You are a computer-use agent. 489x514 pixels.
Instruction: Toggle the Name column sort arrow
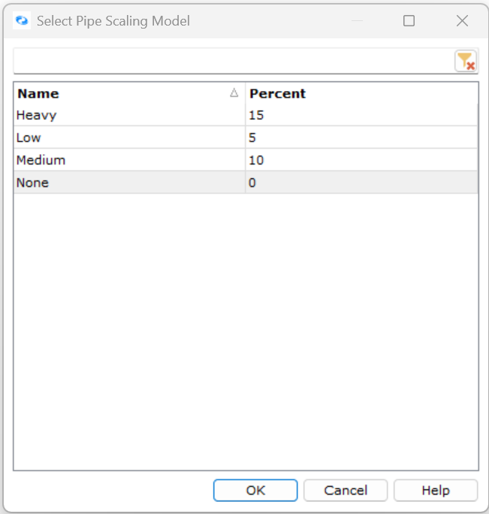click(x=234, y=93)
